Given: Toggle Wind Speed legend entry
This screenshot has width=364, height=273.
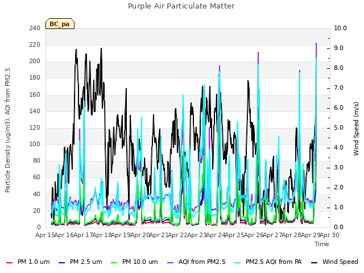Looking at the screenshot, I should [x=334, y=262].
